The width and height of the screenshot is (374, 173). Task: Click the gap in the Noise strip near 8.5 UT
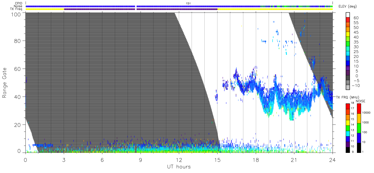pos(136,6)
